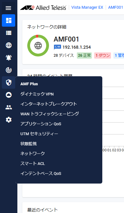Open the gear system settings icon
Viewport: 124px width, 213px height.
point(9,120)
